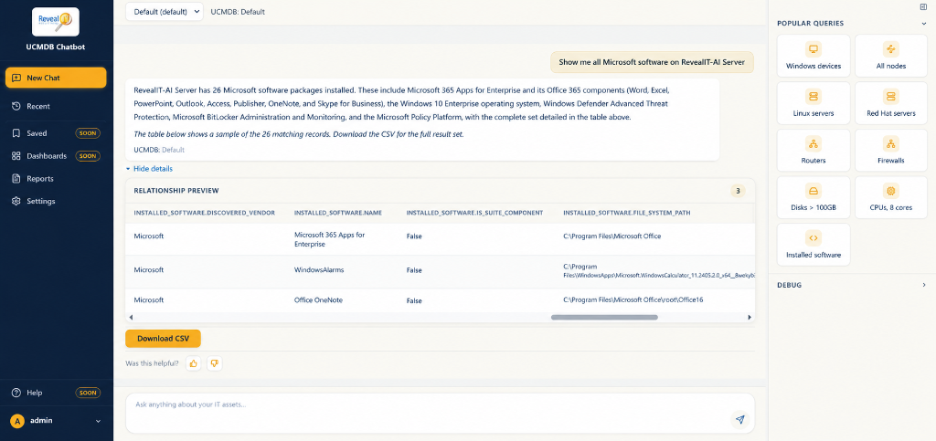Run the Linux servers query
The width and height of the screenshot is (936, 441).
pos(813,103)
